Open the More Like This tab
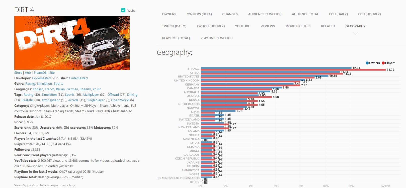This screenshot has width=406, height=188. 298,26
